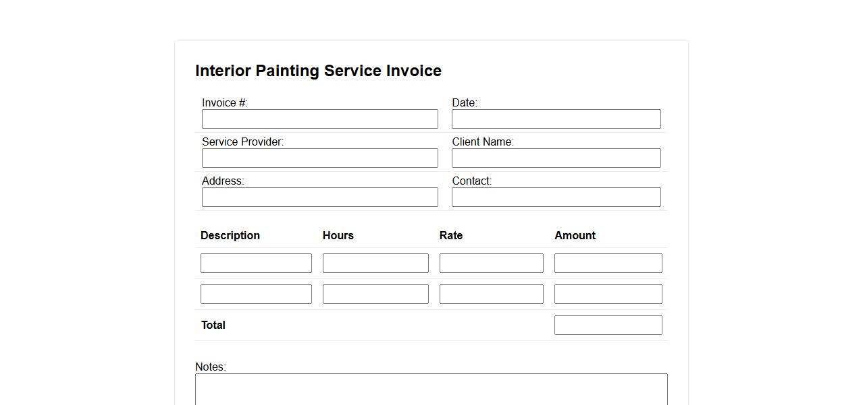863x405 pixels.
Task: Click second row Amount box
Action: 608,294
